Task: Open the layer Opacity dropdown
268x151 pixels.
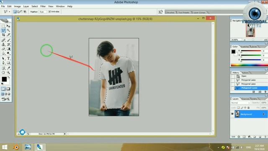Action: click(x=264, y=103)
